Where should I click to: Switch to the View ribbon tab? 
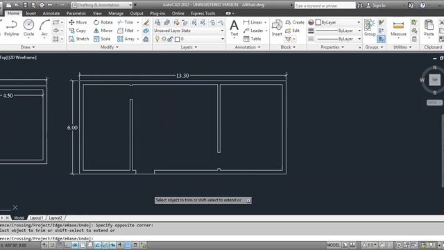(x=97, y=13)
